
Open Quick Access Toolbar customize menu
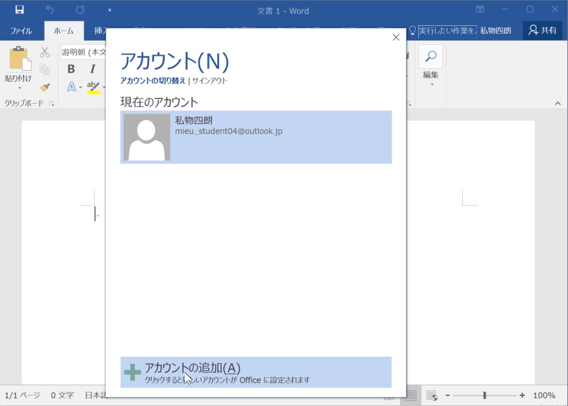[x=110, y=10]
